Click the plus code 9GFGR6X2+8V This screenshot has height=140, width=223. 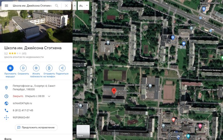click(x=21, y=117)
